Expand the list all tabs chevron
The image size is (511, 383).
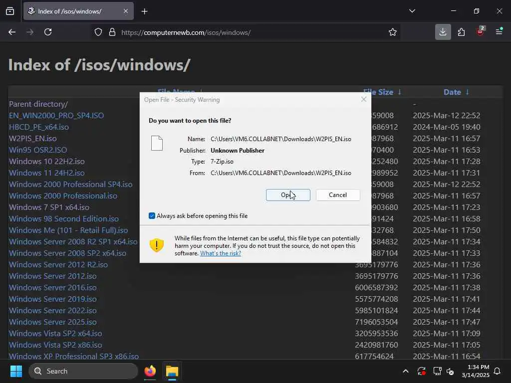pos(412,11)
